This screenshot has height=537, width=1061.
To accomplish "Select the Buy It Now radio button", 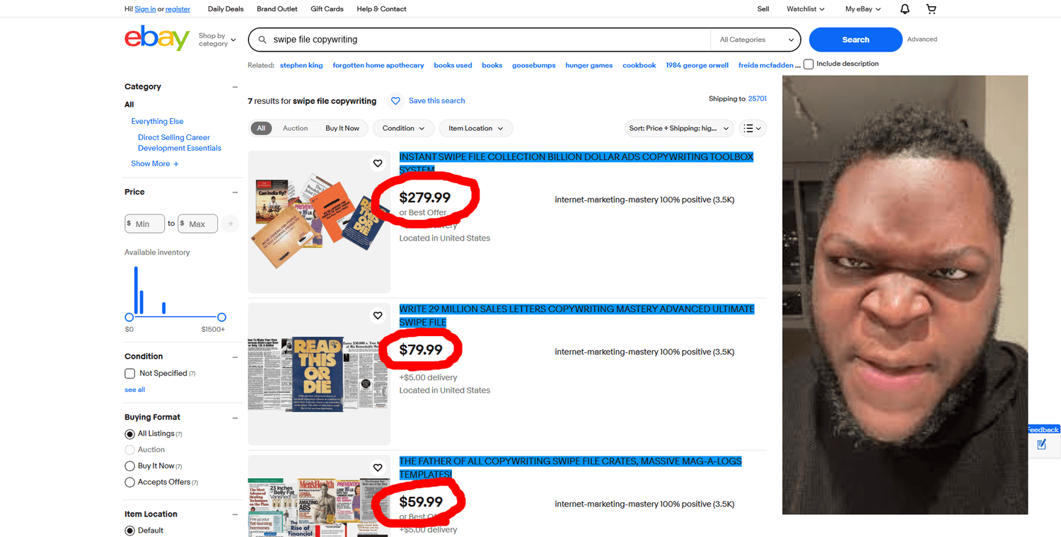I will click(129, 466).
